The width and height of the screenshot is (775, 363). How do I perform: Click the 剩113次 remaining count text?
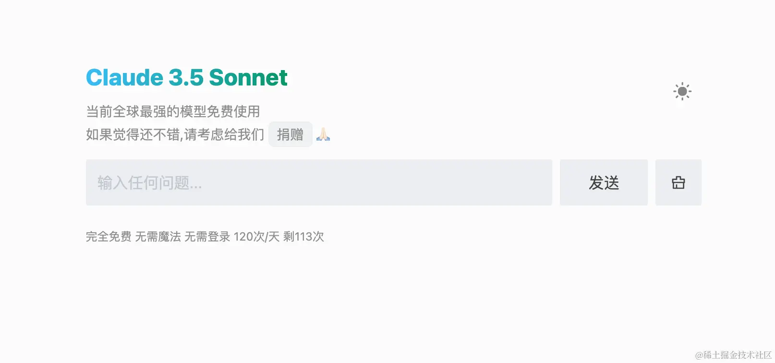pyautogui.click(x=303, y=237)
